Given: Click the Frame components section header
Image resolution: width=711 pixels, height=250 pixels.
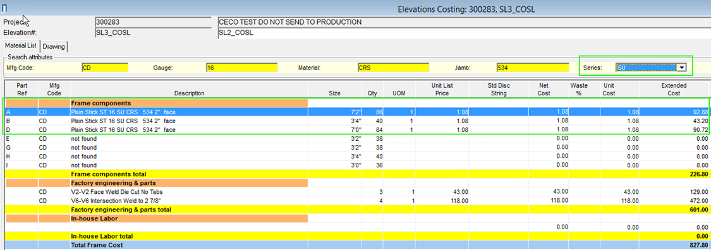Looking at the screenshot, I should [190, 104].
